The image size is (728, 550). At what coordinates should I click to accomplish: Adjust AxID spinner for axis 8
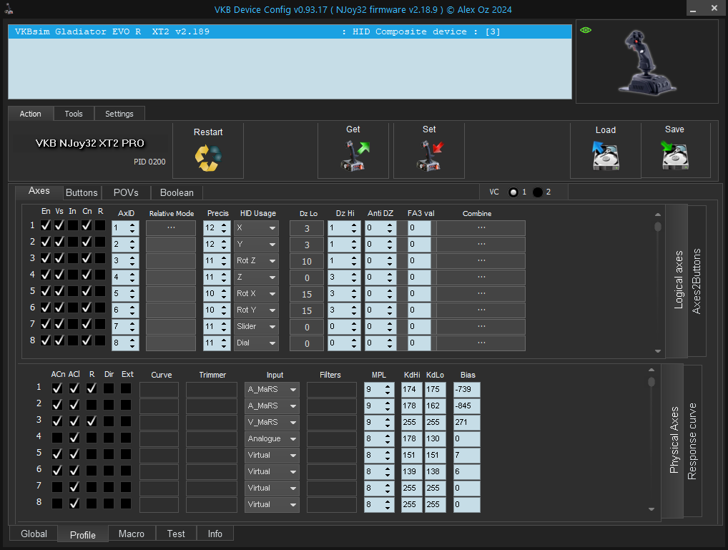click(x=132, y=343)
